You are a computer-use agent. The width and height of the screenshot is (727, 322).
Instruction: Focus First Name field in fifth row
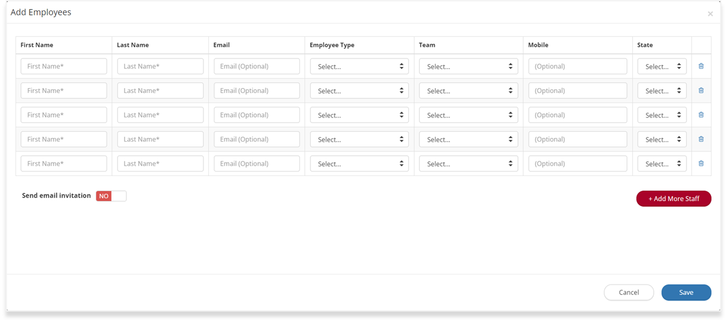[x=64, y=164]
